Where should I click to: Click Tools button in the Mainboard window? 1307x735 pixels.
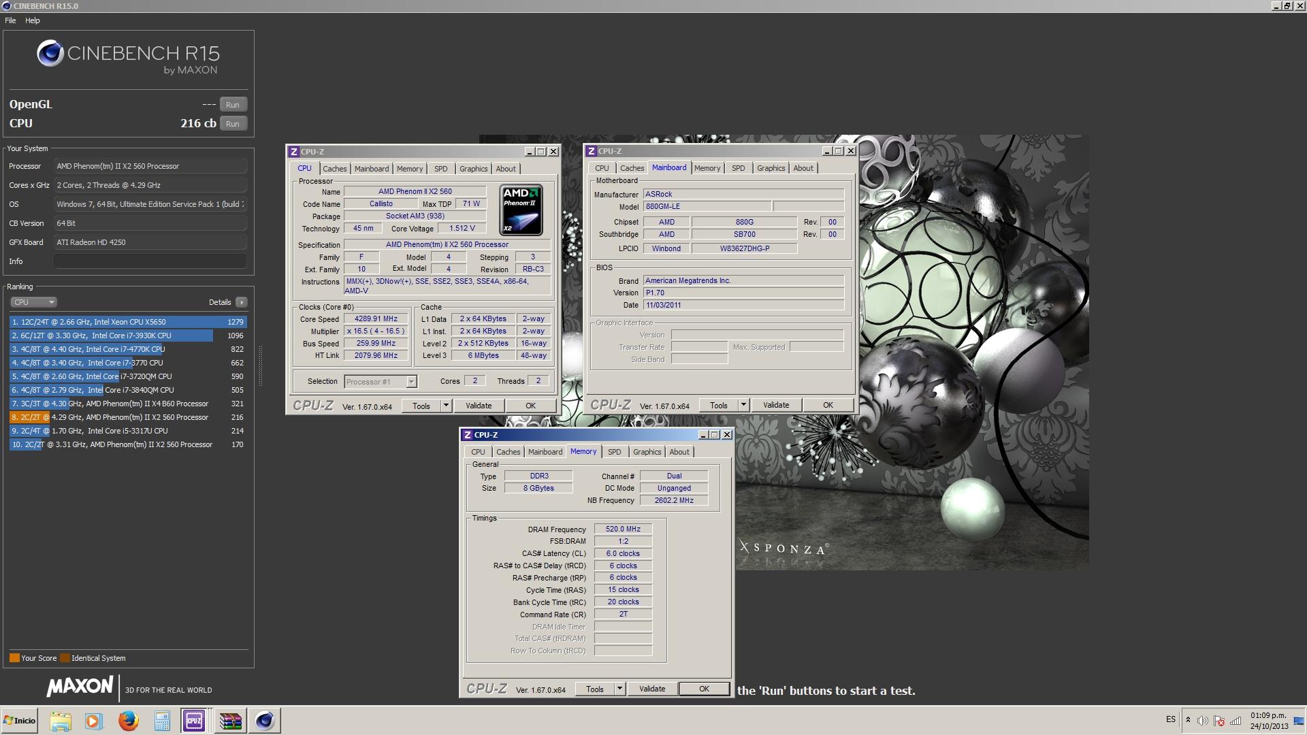(x=719, y=405)
